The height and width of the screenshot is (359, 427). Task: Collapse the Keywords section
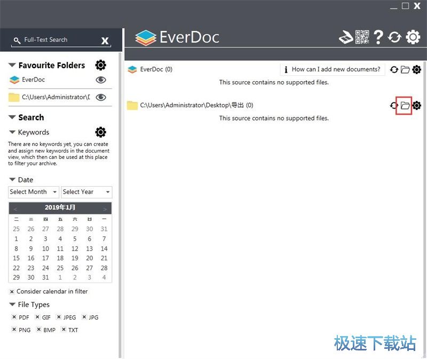coord(12,132)
